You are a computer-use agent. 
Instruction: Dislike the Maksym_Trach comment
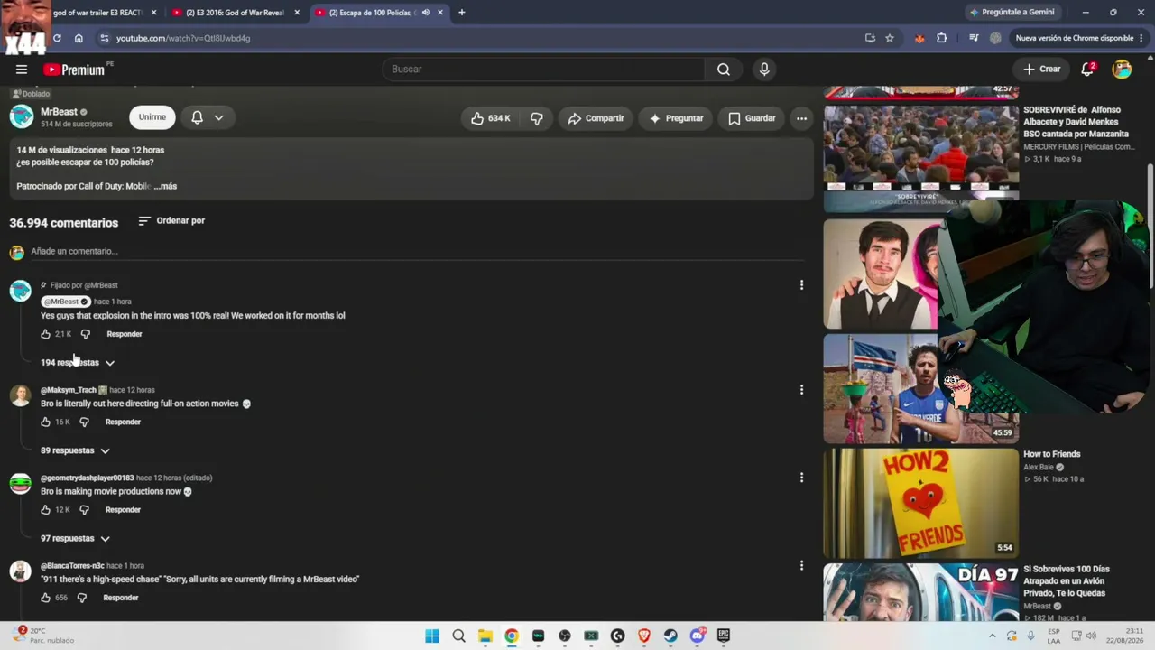coord(84,422)
